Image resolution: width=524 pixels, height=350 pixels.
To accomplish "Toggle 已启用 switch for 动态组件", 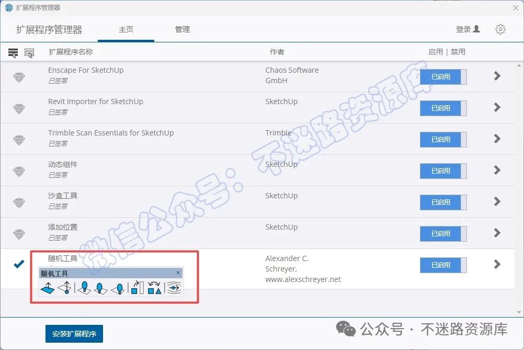I will [443, 171].
